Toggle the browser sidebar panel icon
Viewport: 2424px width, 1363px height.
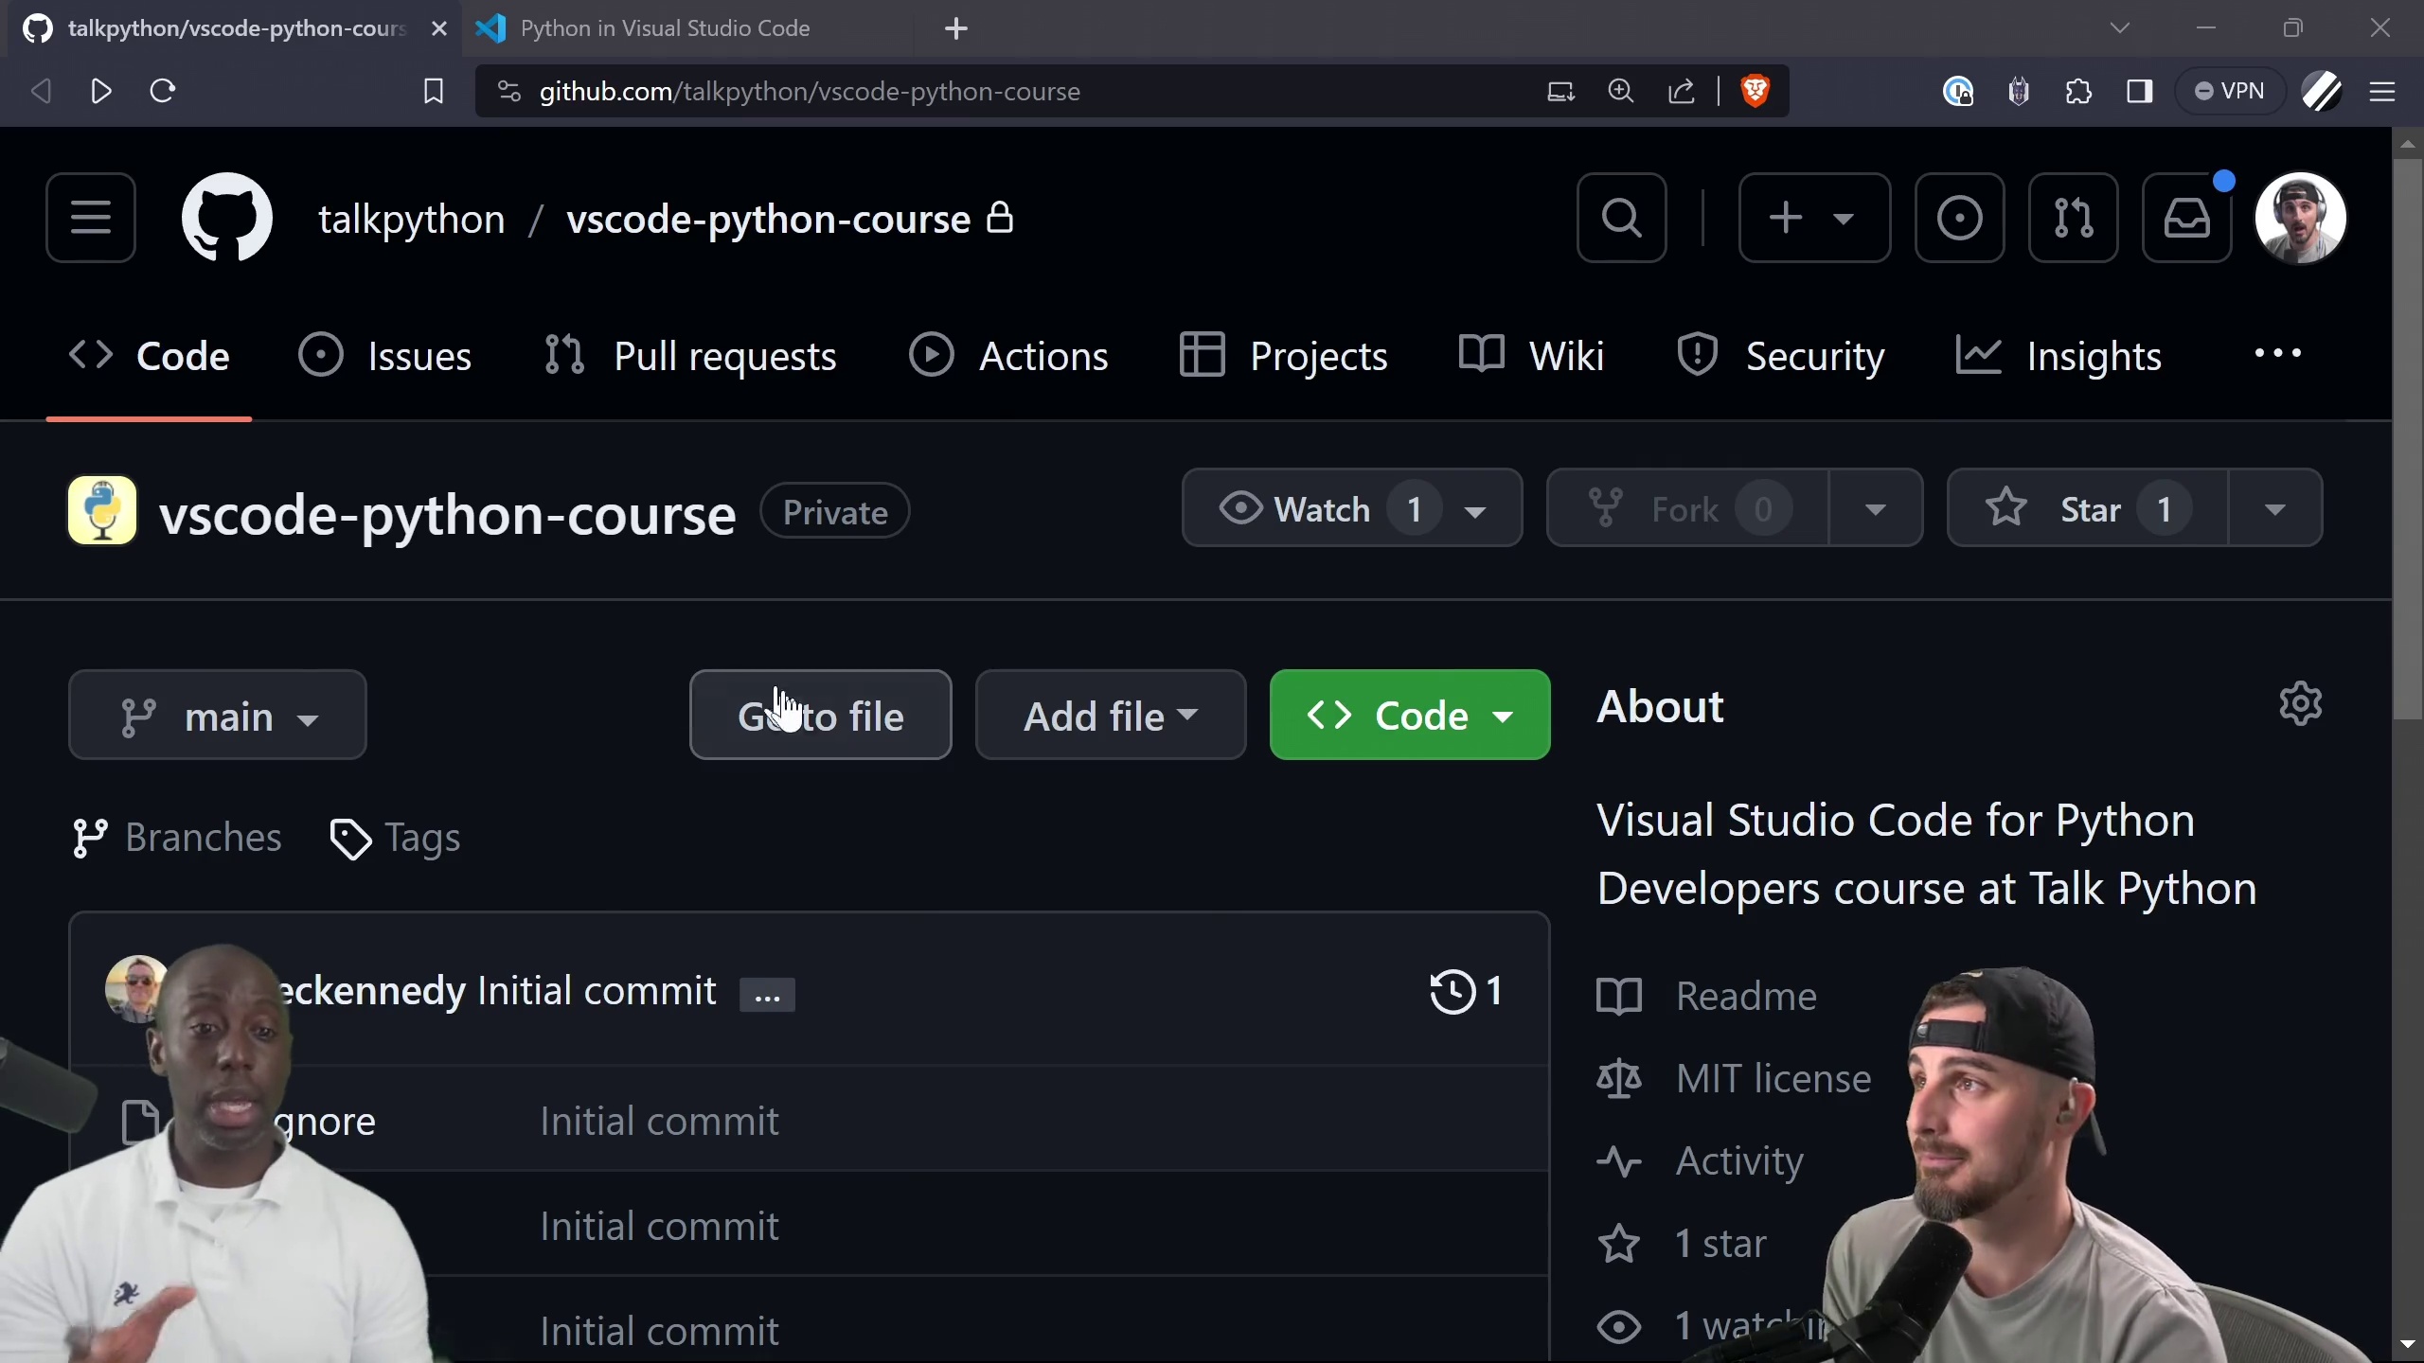2139,91
